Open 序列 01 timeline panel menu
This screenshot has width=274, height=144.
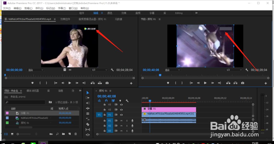(x=110, y=91)
